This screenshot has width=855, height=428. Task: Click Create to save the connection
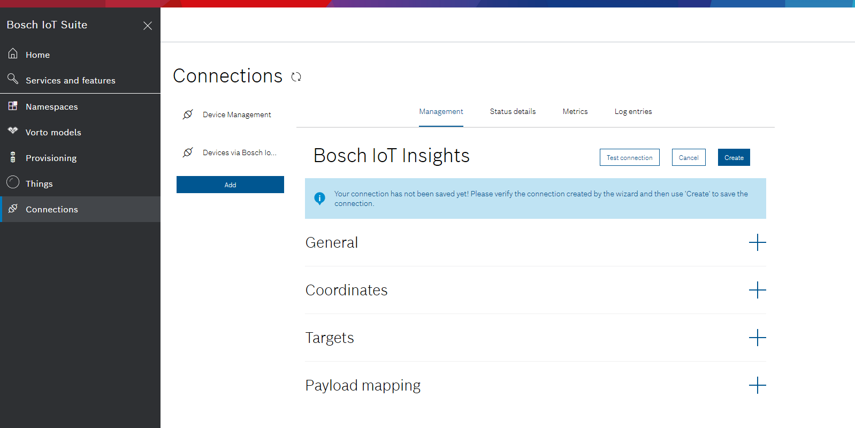(734, 157)
